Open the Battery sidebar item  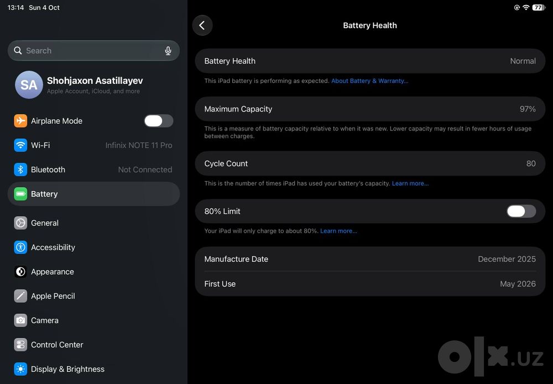pos(94,194)
